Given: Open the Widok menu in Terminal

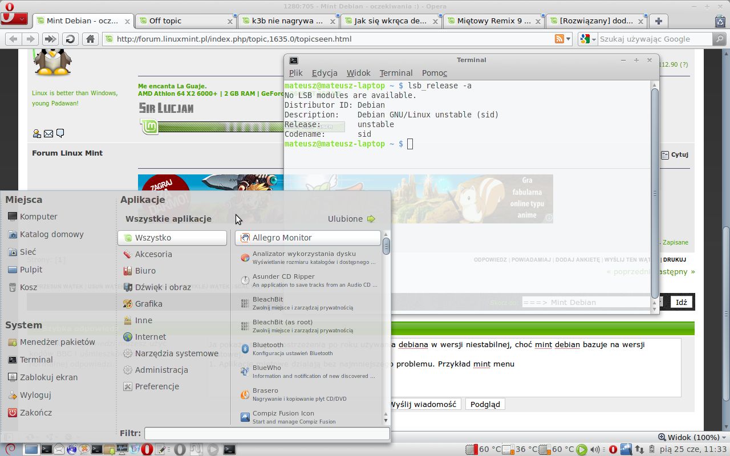Looking at the screenshot, I should pyautogui.click(x=359, y=73).
